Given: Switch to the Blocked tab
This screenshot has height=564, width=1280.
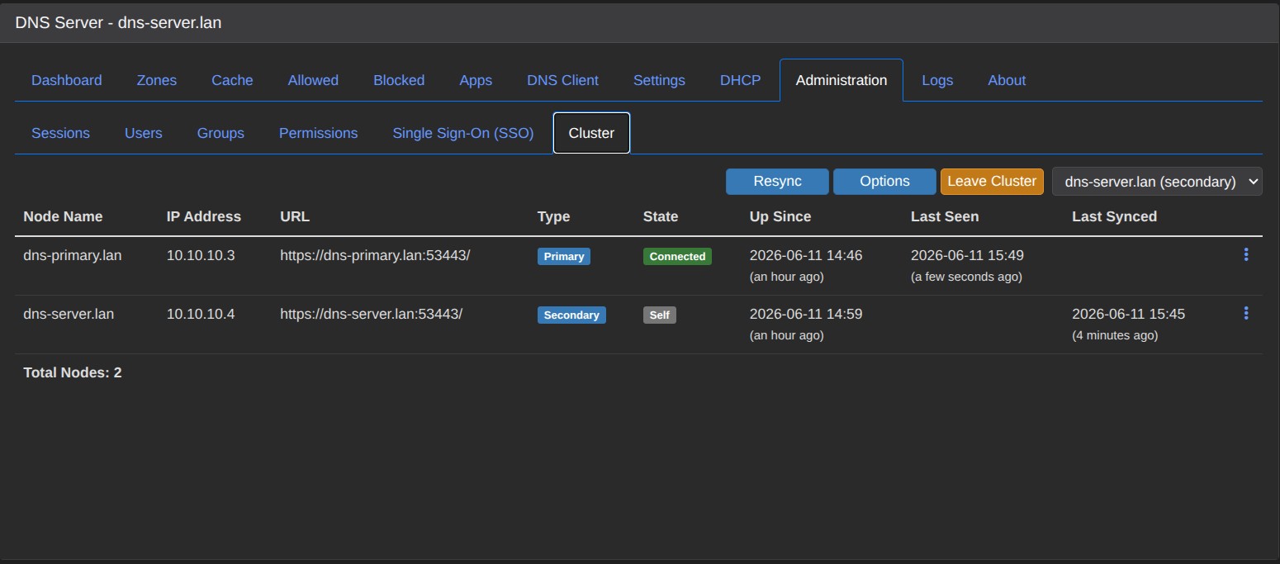Looking at the screenshot, I should (399, 80).
